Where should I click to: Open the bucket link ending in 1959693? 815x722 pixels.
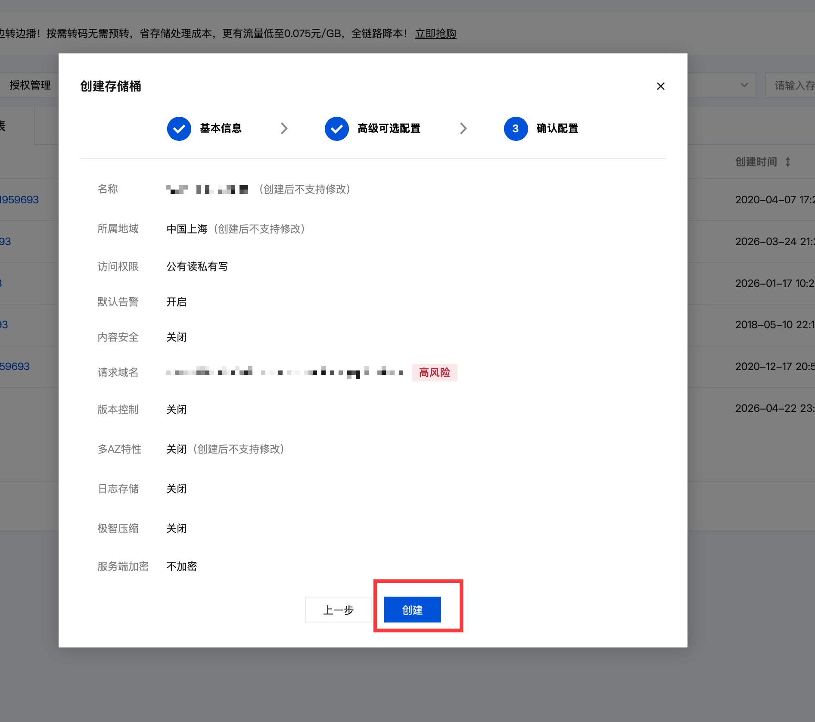19,199
